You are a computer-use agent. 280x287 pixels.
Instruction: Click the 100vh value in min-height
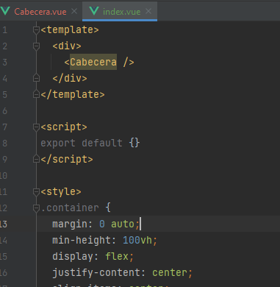137,240
